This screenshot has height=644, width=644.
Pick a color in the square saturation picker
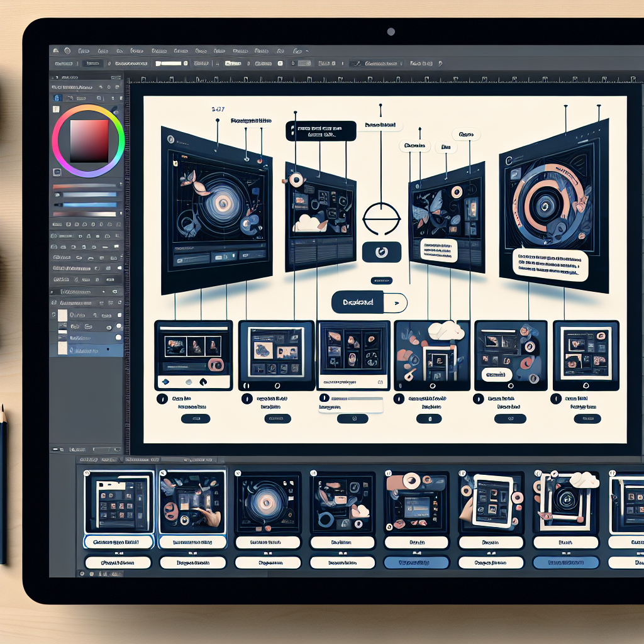click(89, 141)
